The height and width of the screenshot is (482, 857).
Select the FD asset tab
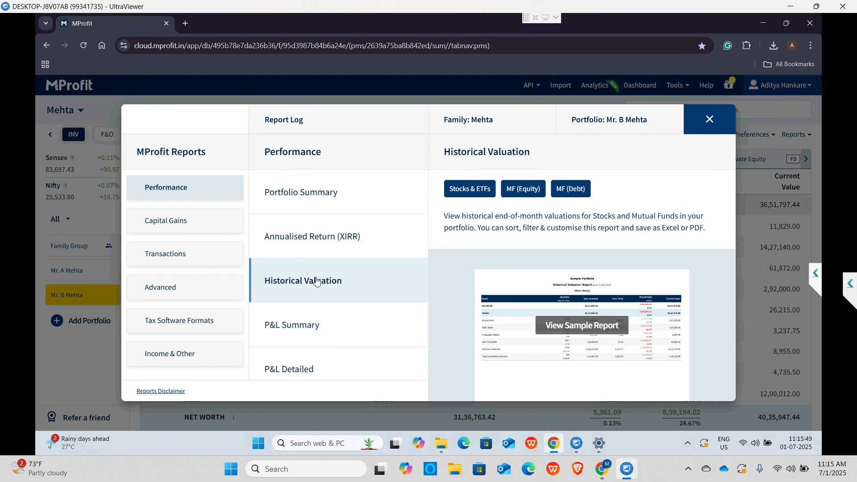(x=793, y=159)
